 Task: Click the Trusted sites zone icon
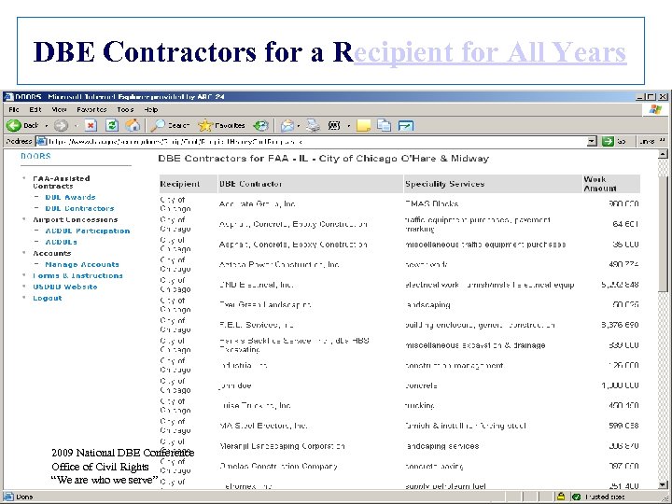[x=577, y=497]
